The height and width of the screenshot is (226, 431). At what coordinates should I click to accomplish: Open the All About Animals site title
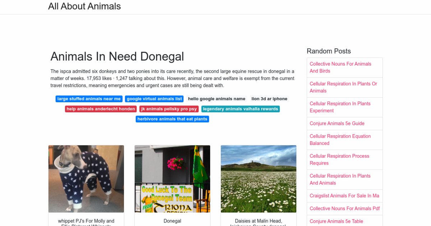pos(84,6)
